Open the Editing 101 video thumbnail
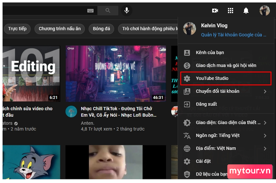The image size is (276, 183). click(x=31, y=74)
